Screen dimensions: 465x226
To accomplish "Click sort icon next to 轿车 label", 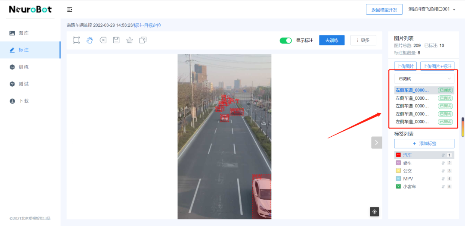I will click(x=443, y=163).
